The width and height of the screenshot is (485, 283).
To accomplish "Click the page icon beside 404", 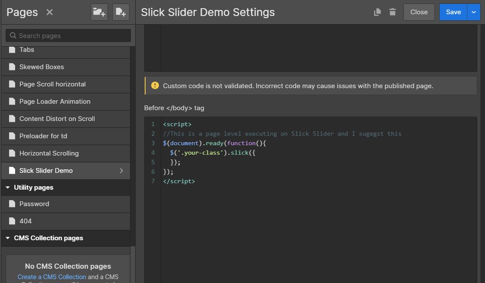I will coord(12,221).
